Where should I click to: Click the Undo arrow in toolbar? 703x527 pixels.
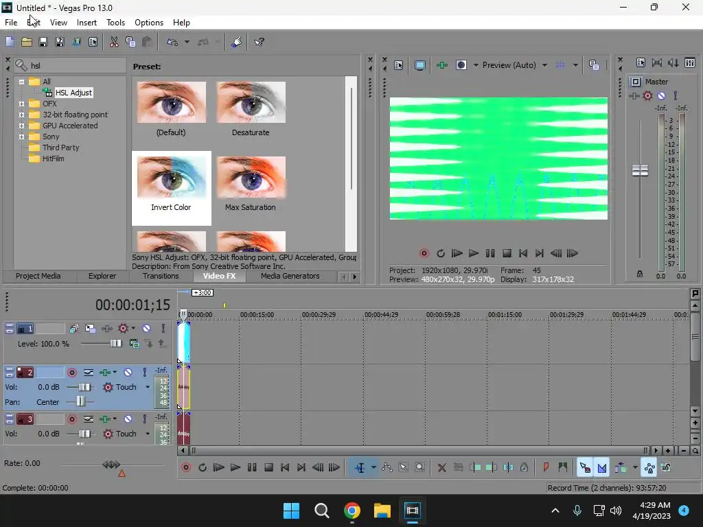172,42
